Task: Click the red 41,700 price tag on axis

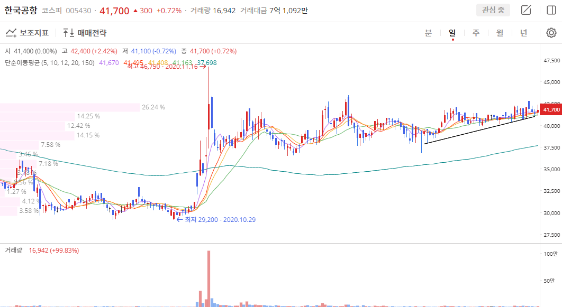Action: (x=551, y=110)
